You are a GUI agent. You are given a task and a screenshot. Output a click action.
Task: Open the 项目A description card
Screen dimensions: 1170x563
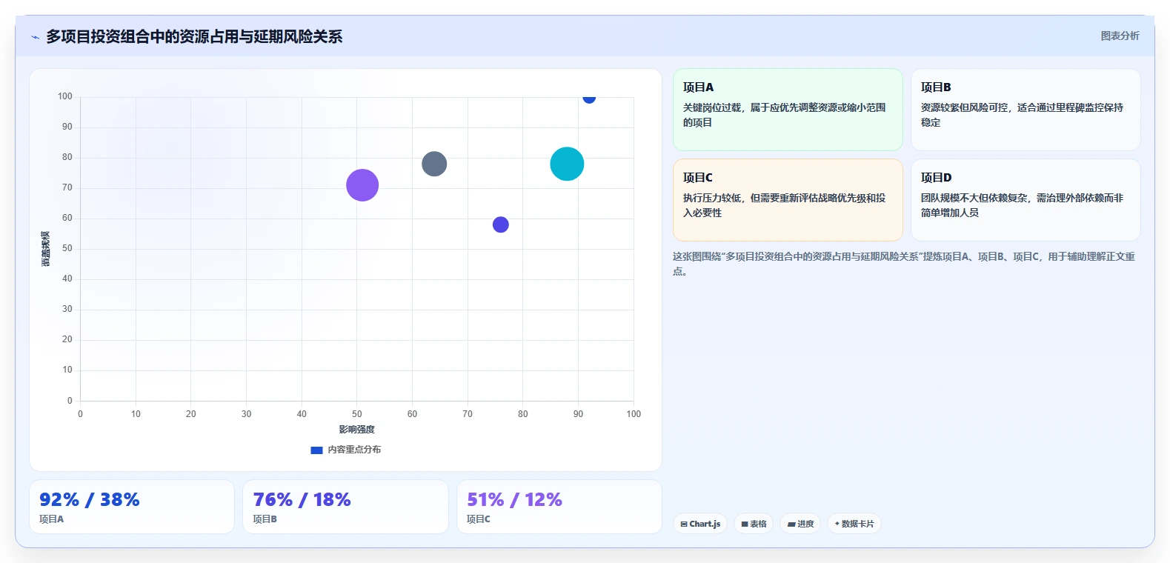coord(788,110)
